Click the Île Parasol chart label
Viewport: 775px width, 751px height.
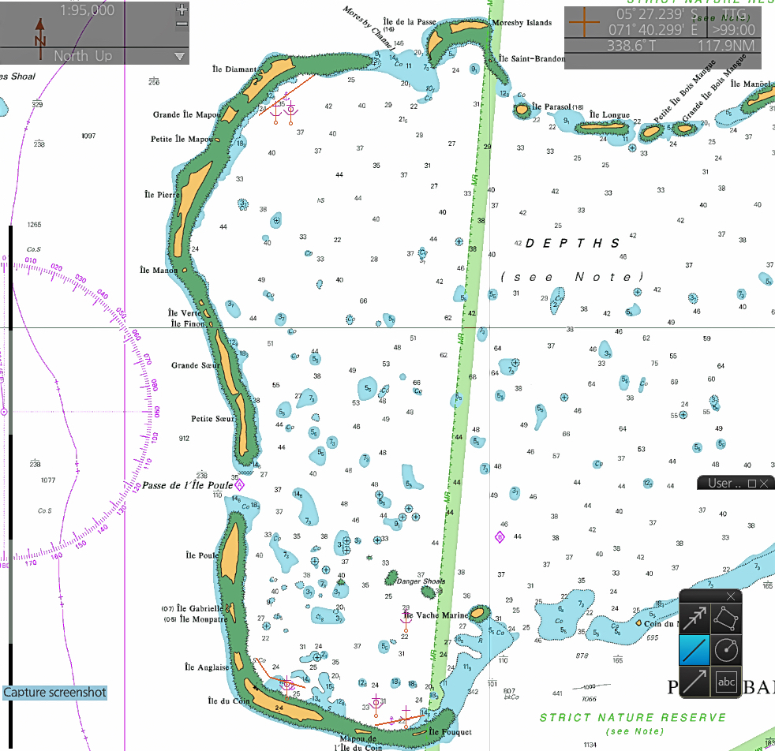click(x=552, y=106)
